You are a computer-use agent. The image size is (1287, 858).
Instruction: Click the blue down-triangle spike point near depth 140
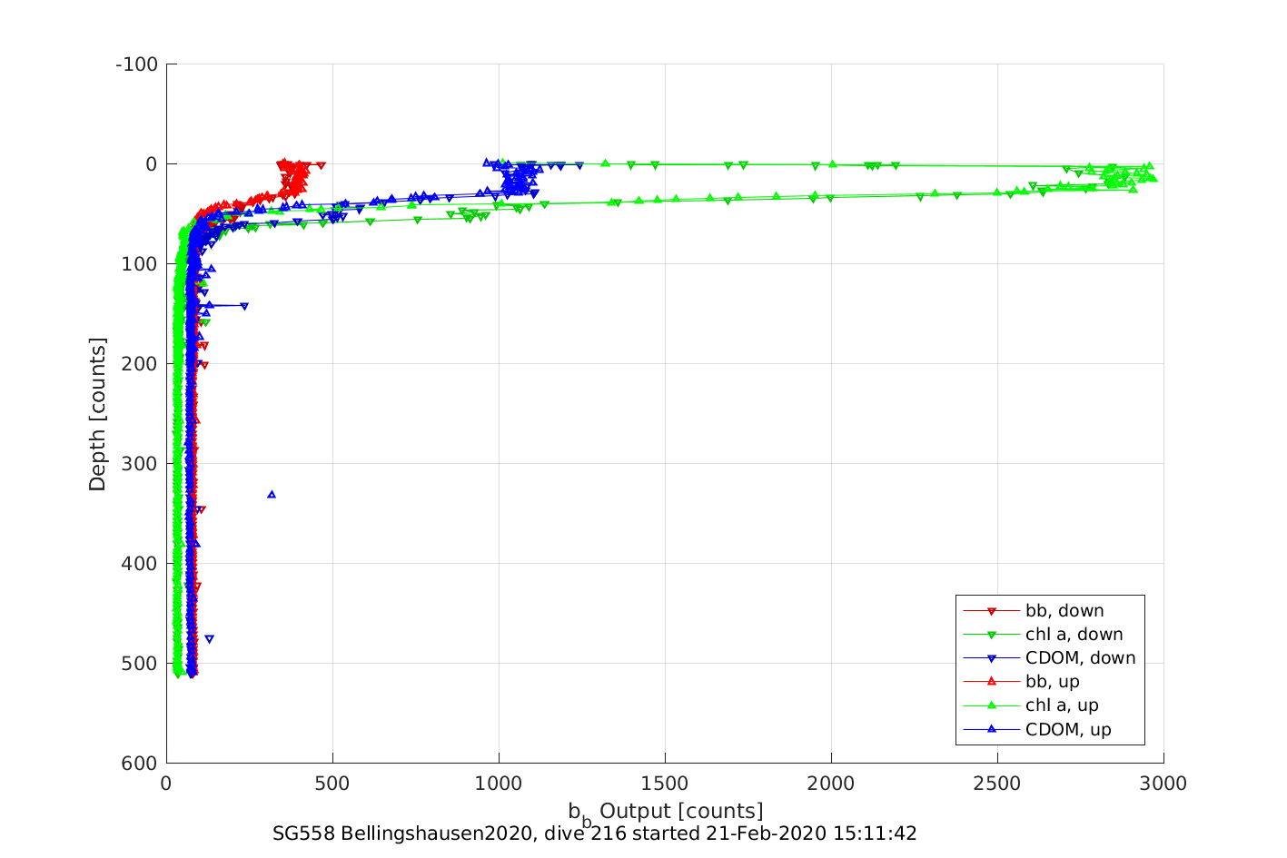click(x=244, y=306)
